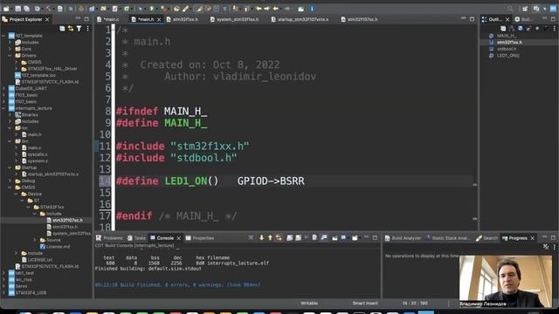Image resolution: width=559 pixels, height=314 pixels.
Task: Switch to the Properties tab
Action: pyautogui.click(x=200, y=238)
